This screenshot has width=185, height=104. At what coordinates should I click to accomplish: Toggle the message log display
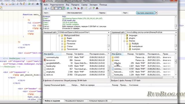click(x=53, y=8)
